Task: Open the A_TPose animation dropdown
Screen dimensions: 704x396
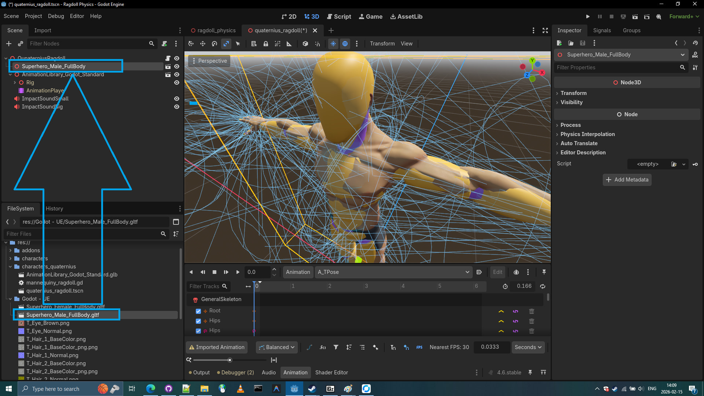Action: click(x=393, y=272)
